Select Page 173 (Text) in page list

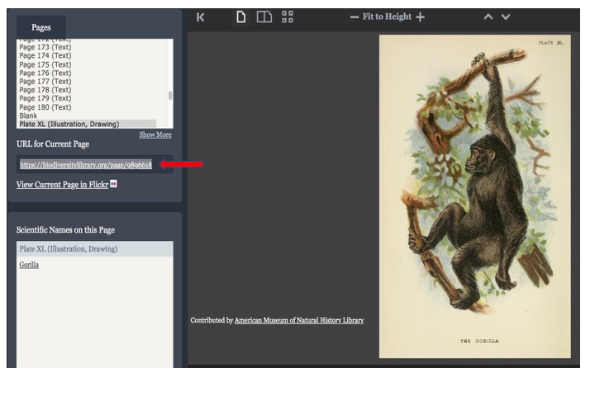pos(45,47)
